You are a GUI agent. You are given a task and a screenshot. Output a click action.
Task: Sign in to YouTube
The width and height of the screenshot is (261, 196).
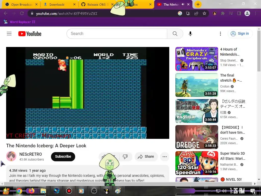(240, 33)
